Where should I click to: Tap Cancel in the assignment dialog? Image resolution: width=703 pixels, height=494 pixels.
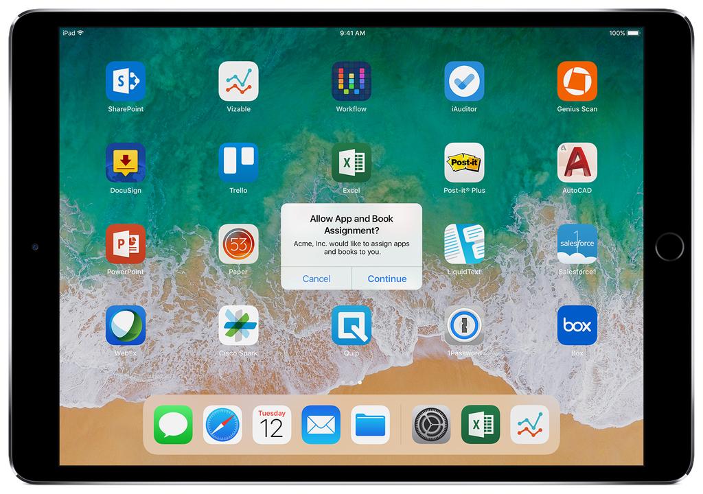coord(316,279)
